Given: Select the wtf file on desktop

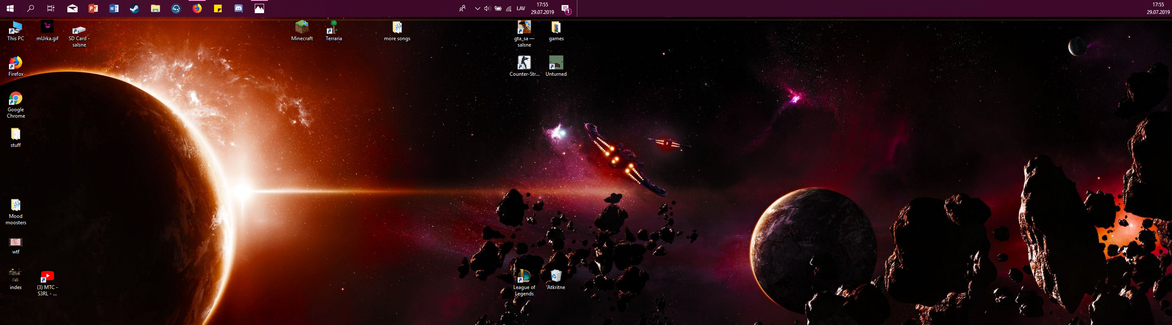Looking at the screenshot, I should [15, 245].
